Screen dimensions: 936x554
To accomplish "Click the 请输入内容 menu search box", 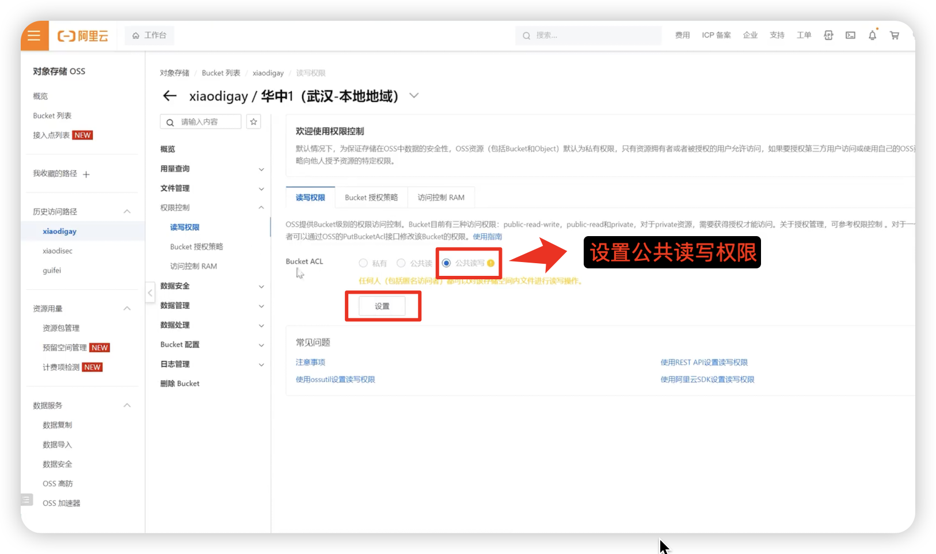I will tap(200, 122).
